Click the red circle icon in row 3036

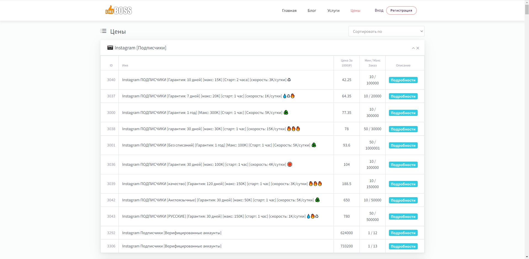pos(290,164)
